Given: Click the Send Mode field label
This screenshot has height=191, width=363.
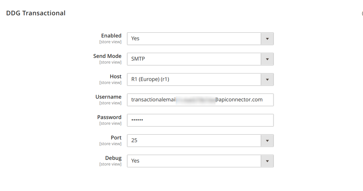Looking at the screenshot, I should 107,56.
